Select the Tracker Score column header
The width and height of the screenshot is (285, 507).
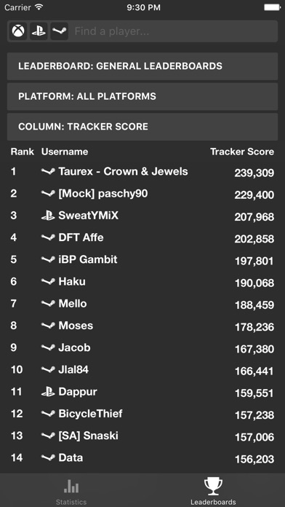[242, 152]
